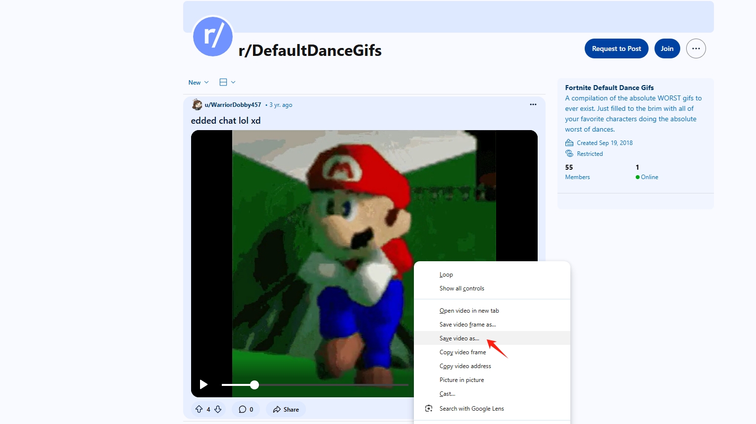Select Show all controls menu item
756x424 pixels.
[492, 288]
